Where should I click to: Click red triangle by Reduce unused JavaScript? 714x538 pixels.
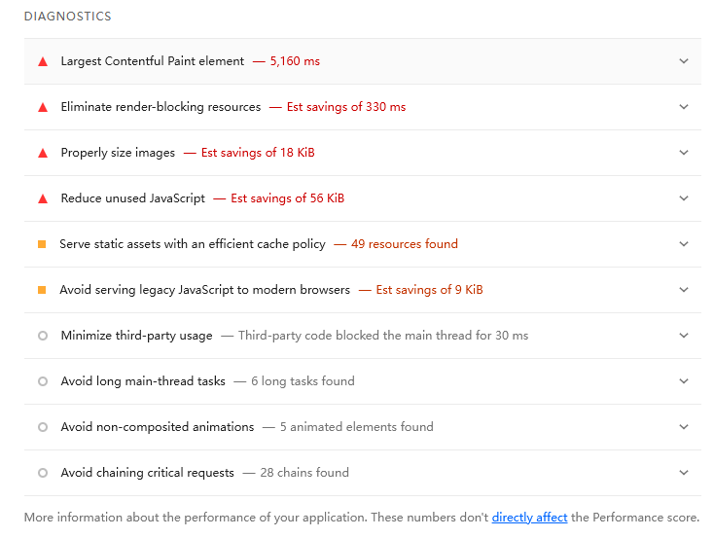[43, 198]
